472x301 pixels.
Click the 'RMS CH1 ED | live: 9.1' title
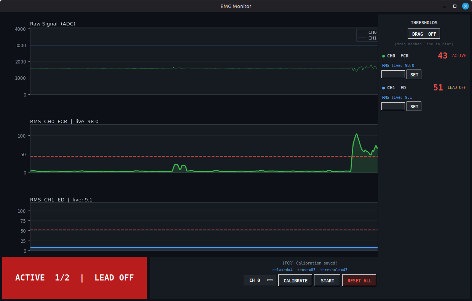tap(61, 200)
